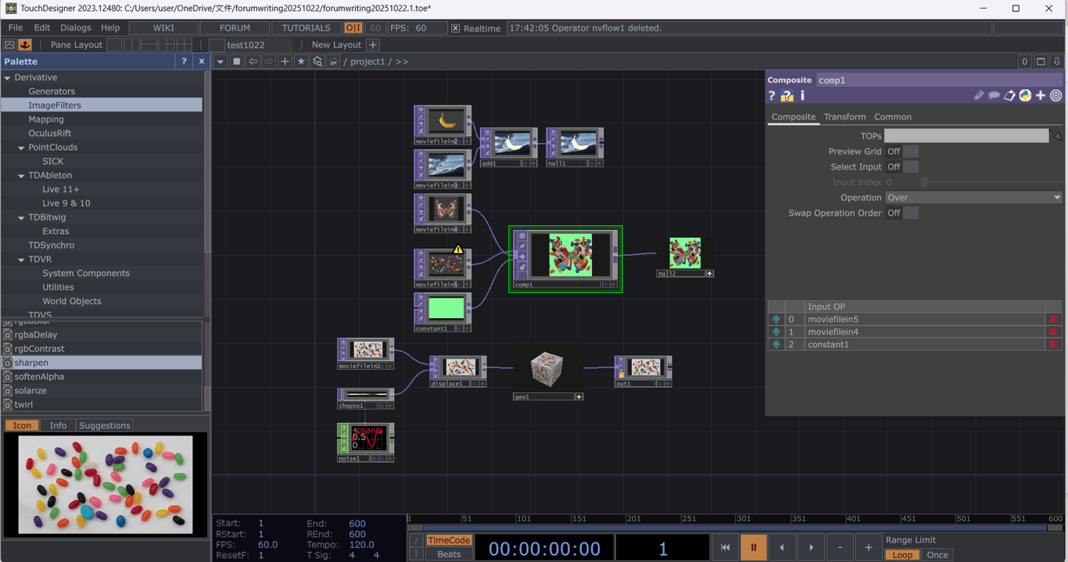The width and height of the screenshot is (1068, 562).
Task: Open the operator comment speech bubble icon
Action: 994,95
